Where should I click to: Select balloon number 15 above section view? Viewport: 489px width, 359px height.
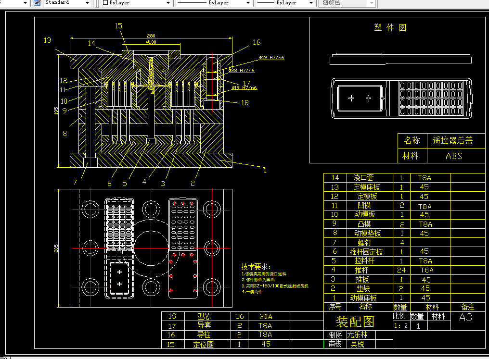point(118,26)
